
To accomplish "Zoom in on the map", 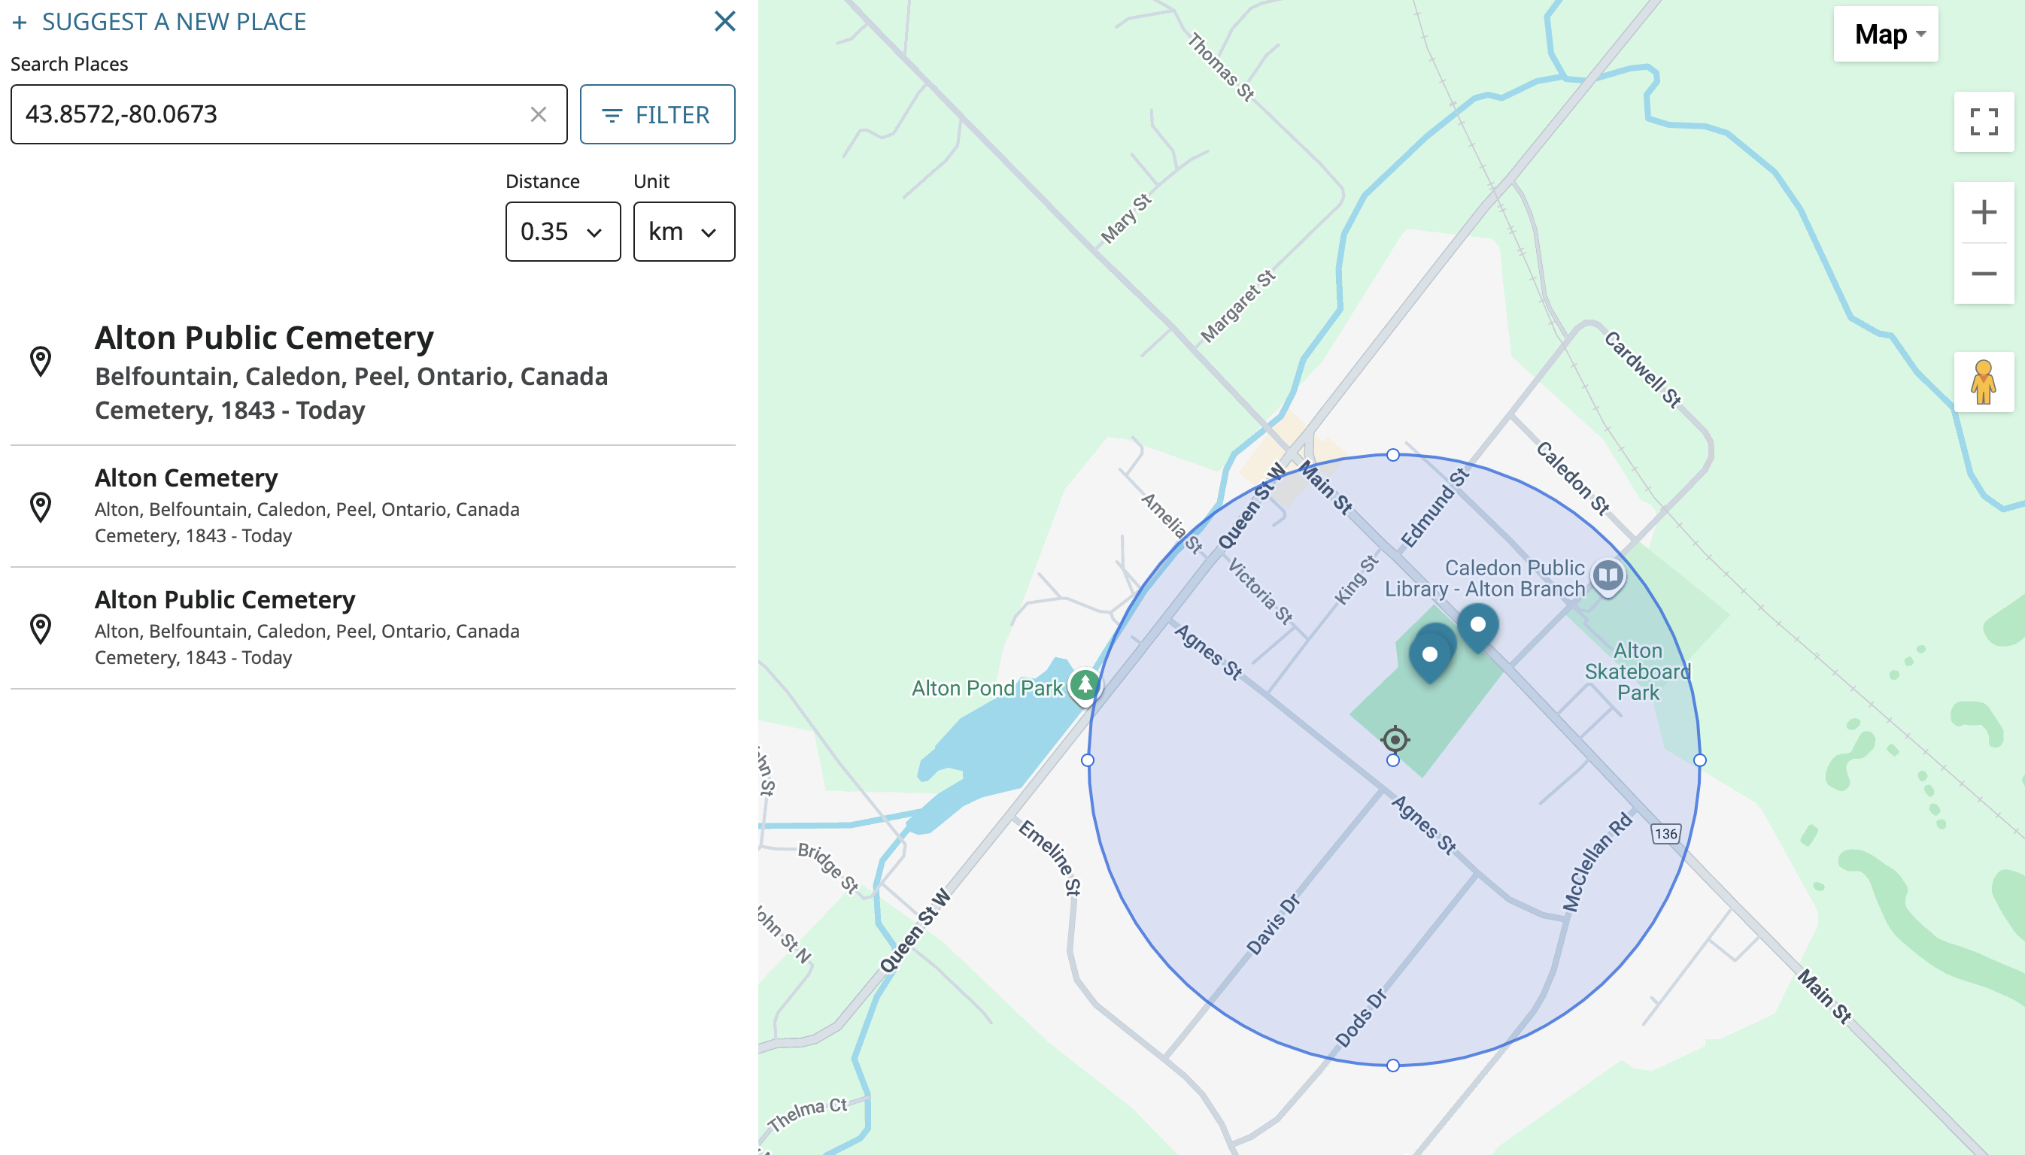I will [1984, 213].
